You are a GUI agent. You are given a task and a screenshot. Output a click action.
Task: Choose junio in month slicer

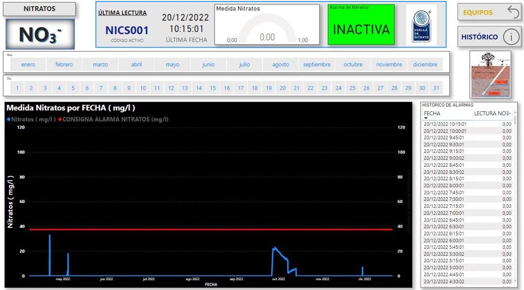click(x=208, y=64)
